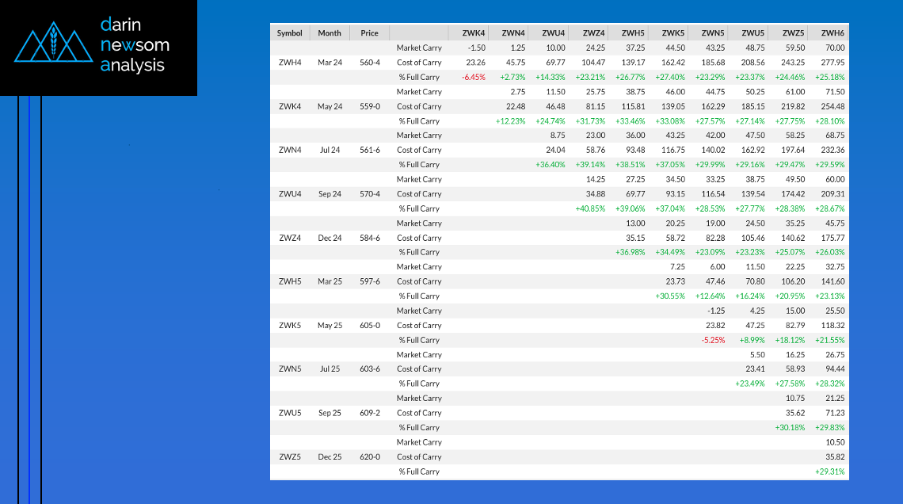Select the 620-0 price for Dec 25

coord(370,457)
